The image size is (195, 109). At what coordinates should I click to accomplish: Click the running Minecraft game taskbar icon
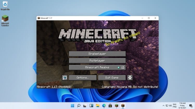click(x=123, y=106)
